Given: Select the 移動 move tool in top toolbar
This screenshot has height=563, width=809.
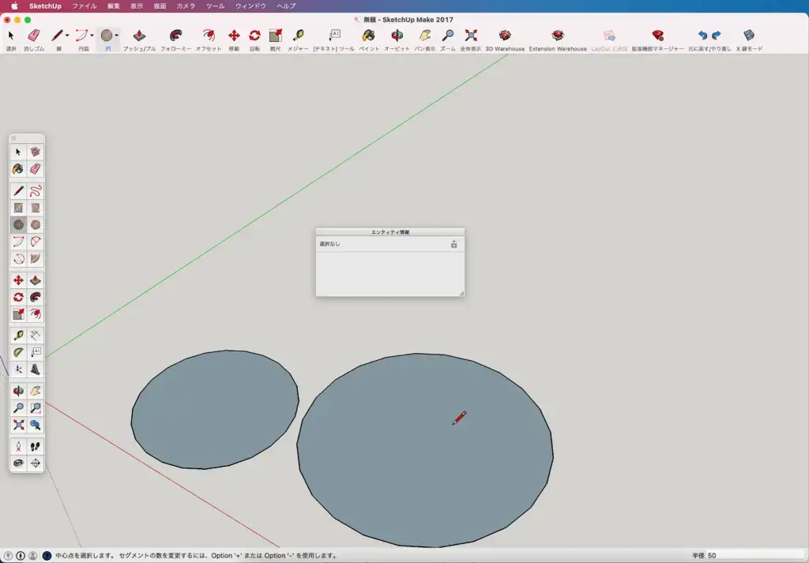Looking at the screenshot, I should (x=234, y=35).
